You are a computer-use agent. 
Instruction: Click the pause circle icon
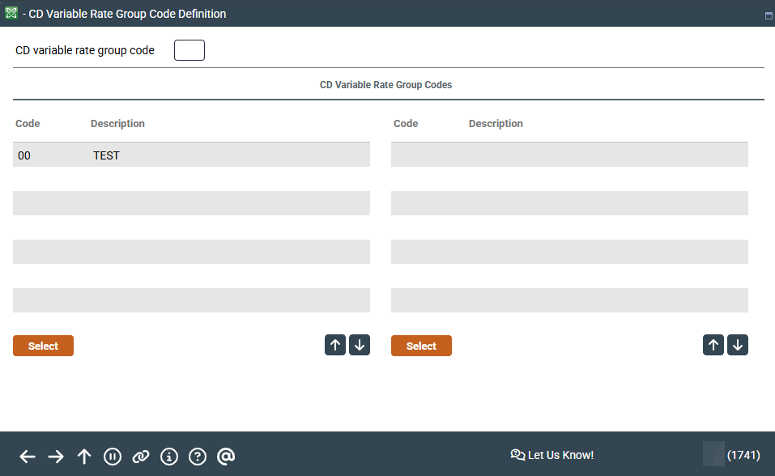(x=113, y=457)
